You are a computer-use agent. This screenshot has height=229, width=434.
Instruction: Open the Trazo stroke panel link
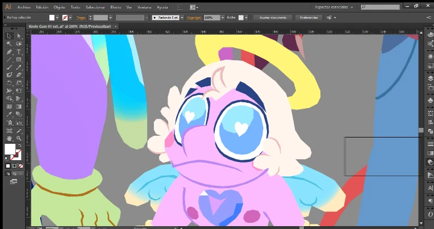[81, 18]
